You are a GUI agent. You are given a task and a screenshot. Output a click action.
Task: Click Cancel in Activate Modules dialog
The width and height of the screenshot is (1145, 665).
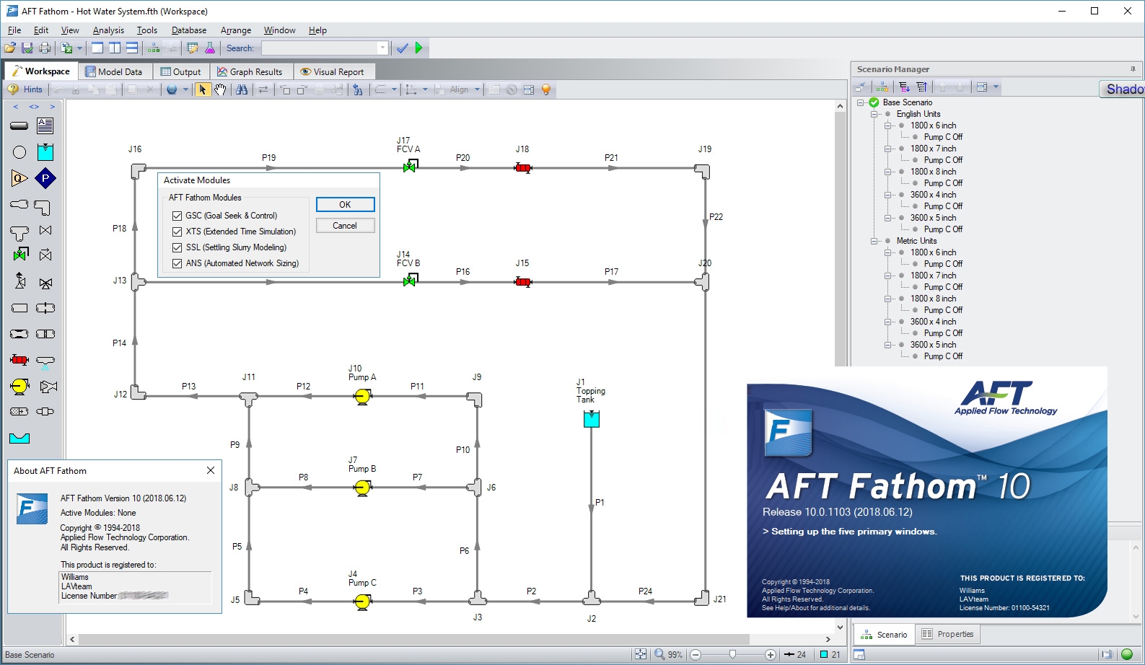[x=345, y=226]
